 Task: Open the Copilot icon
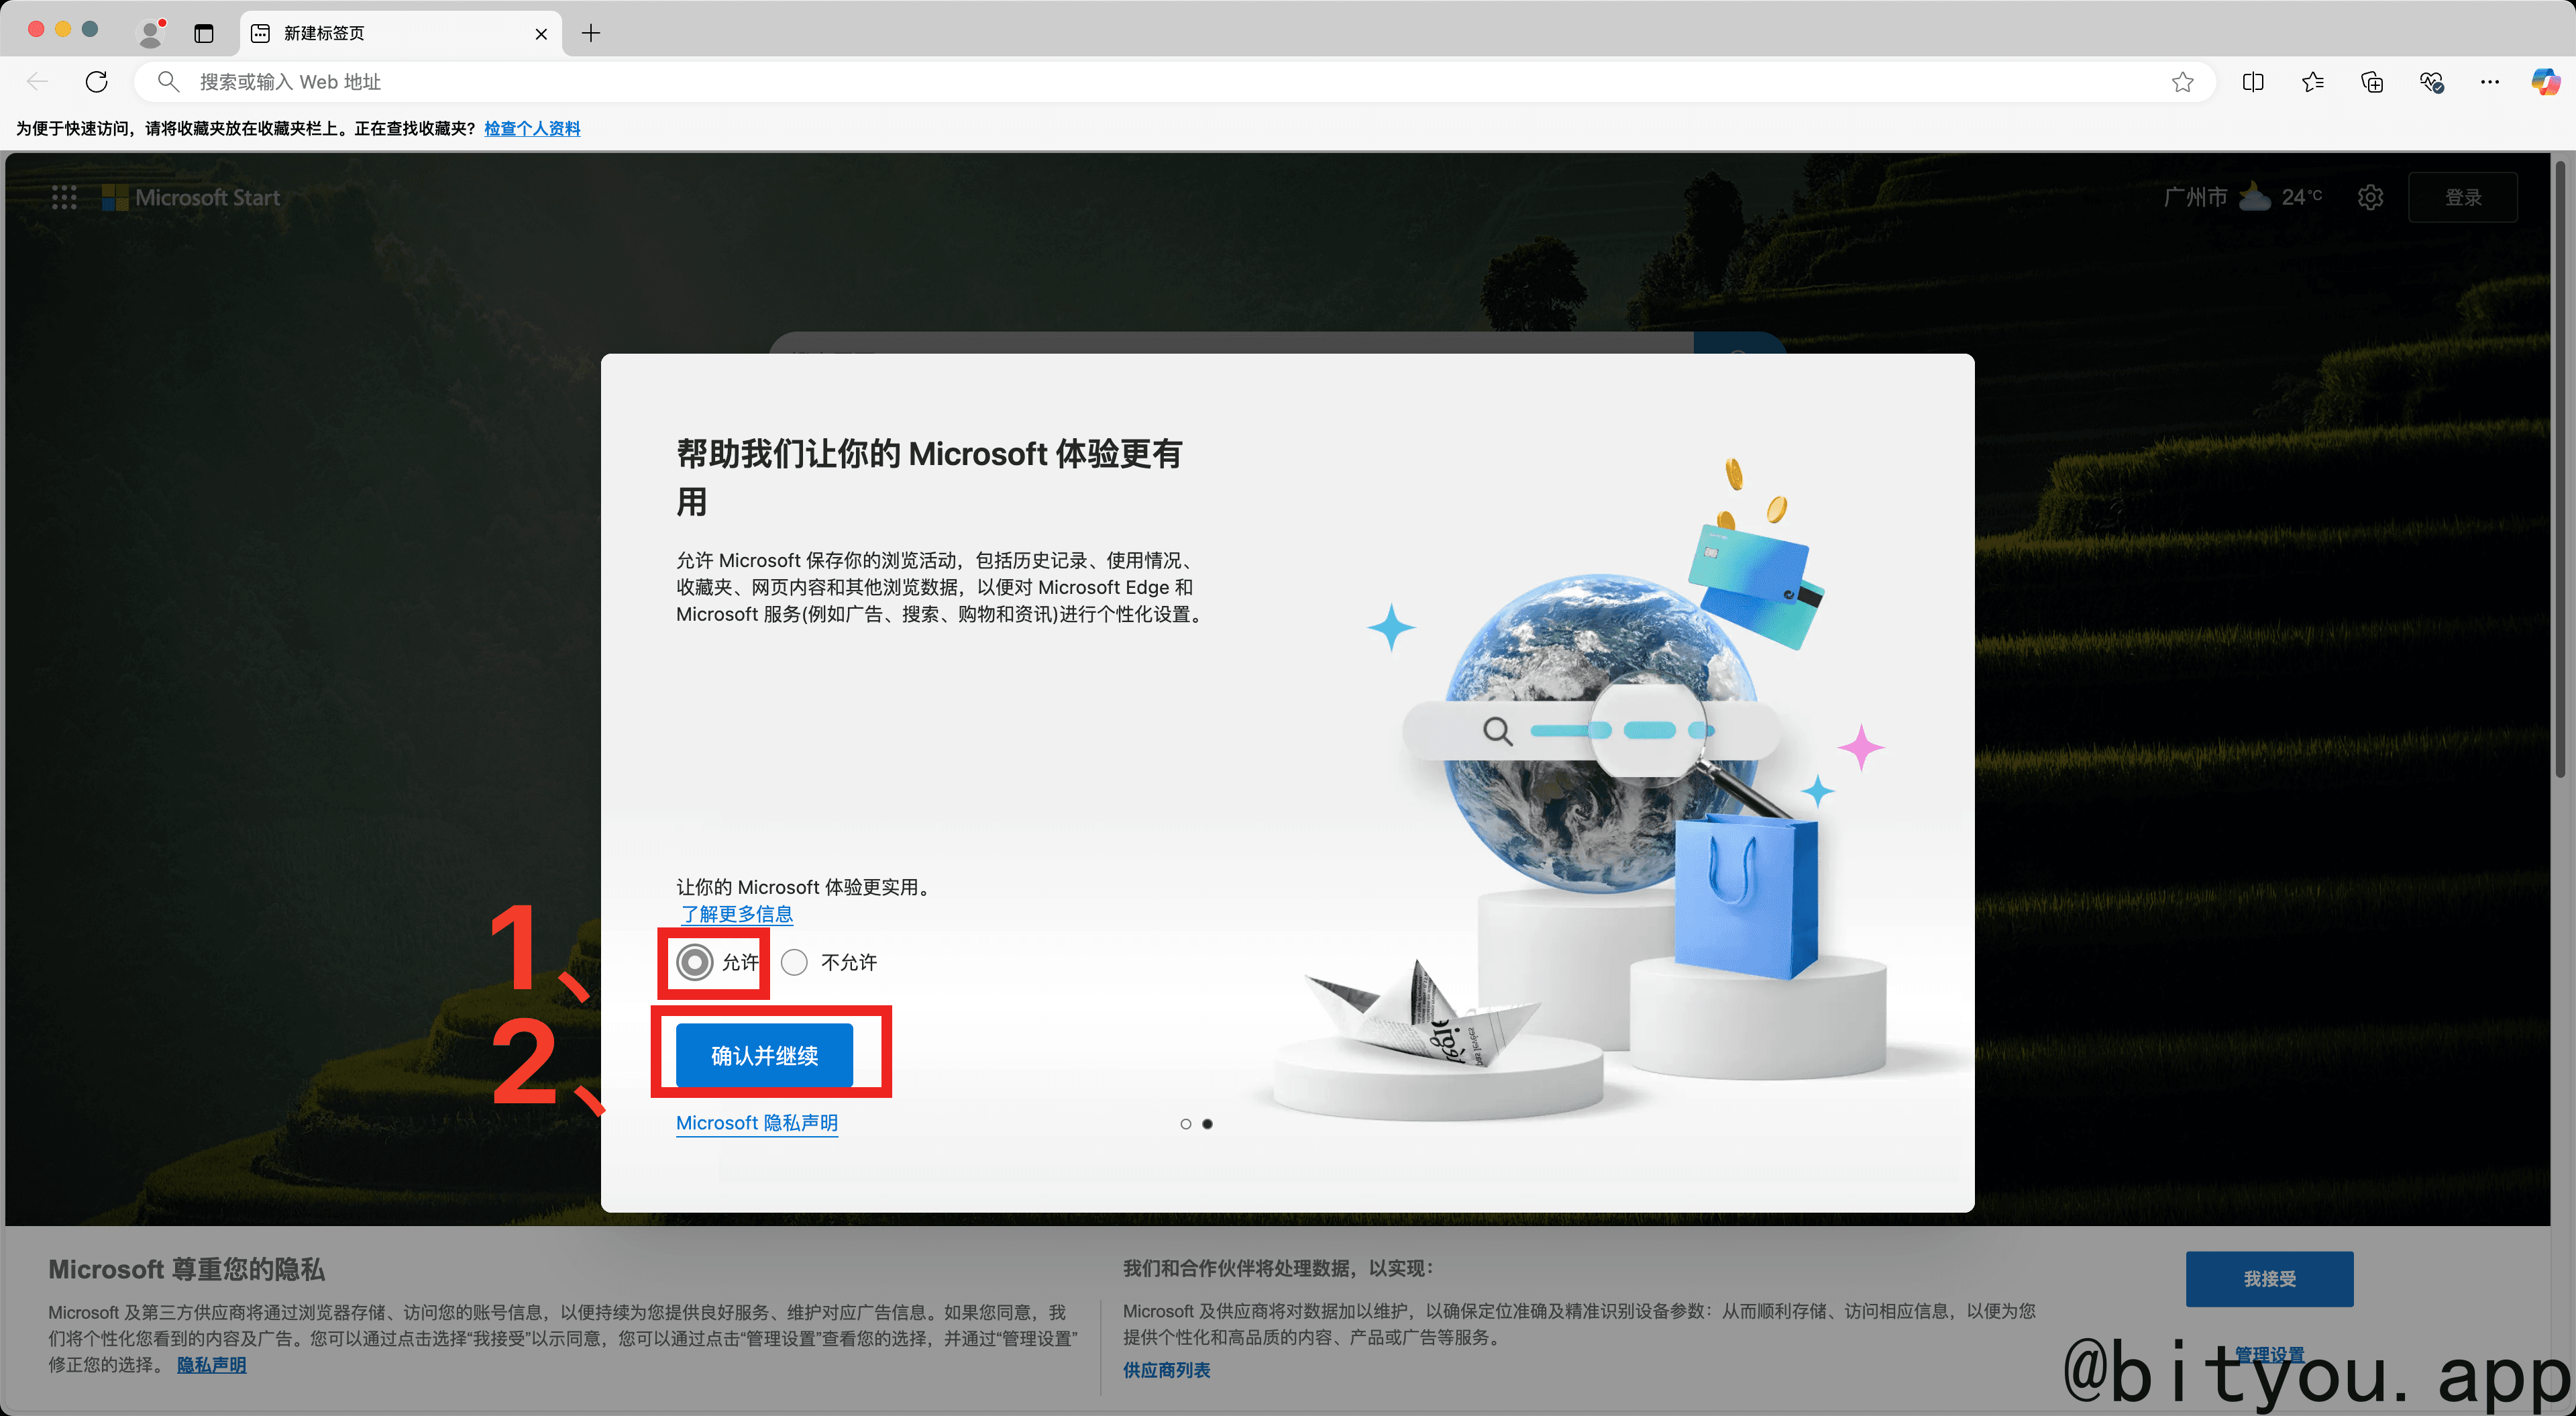pos(2546,82)
